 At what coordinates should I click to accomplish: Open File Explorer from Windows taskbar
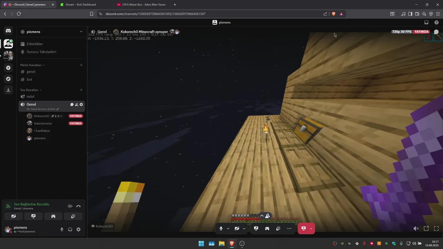click(221, 243)
